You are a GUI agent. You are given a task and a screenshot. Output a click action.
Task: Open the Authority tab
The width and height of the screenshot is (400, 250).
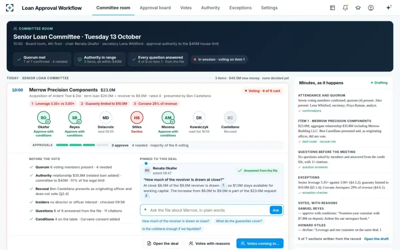[x=210, y=8]
